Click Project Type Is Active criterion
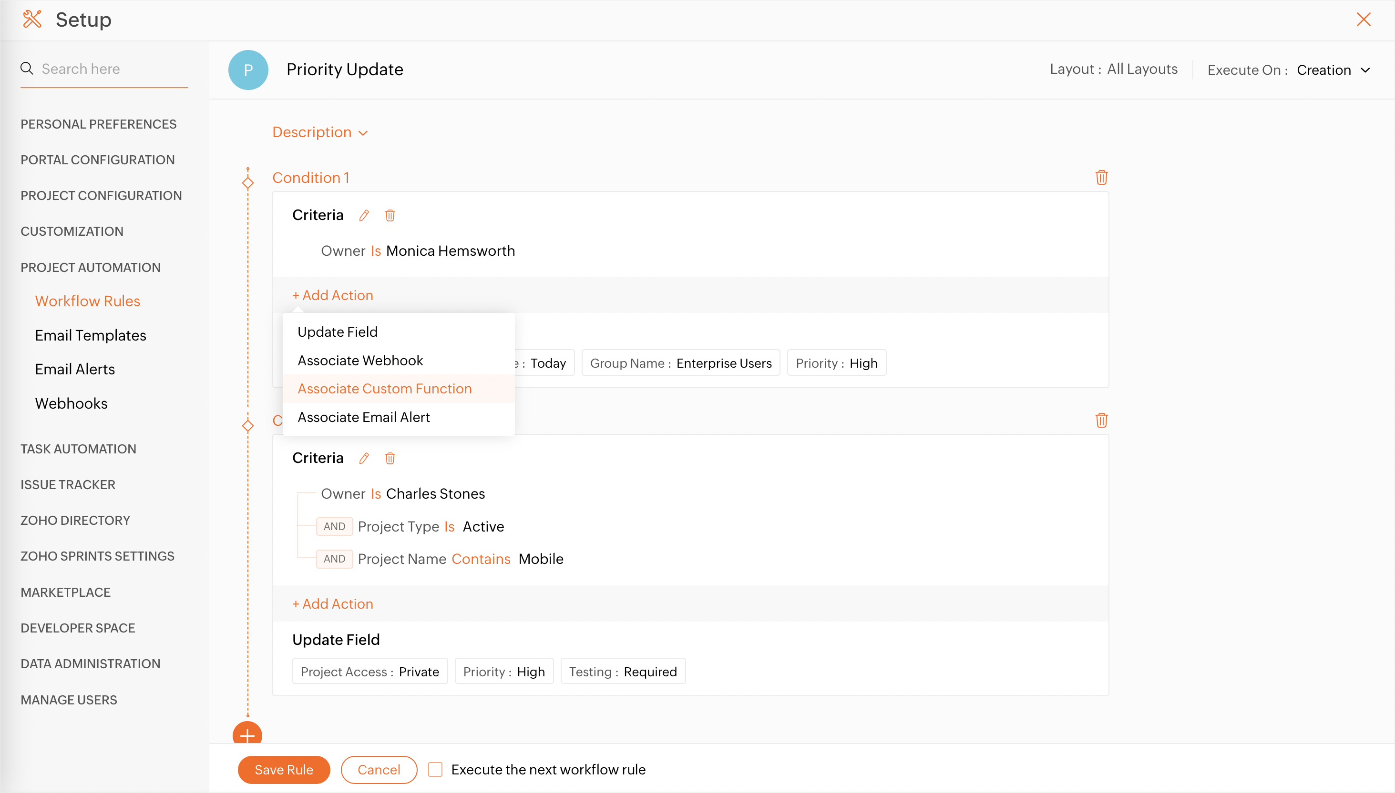This screenshot has width=1395, height=793. tap(431, 526)
